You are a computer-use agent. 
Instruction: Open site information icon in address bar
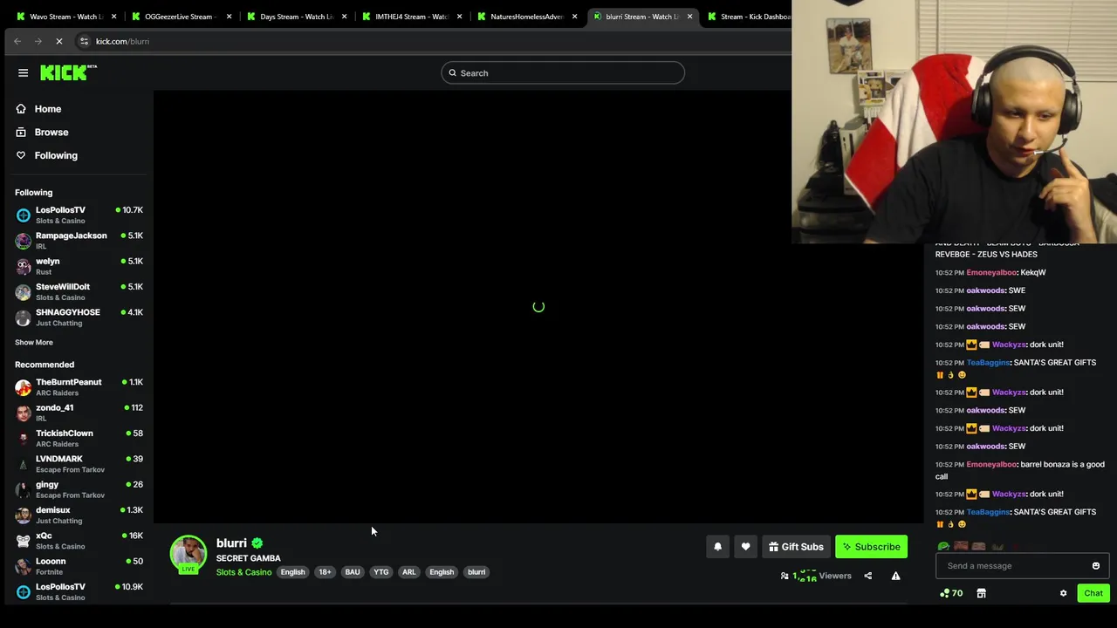[84, 41]
